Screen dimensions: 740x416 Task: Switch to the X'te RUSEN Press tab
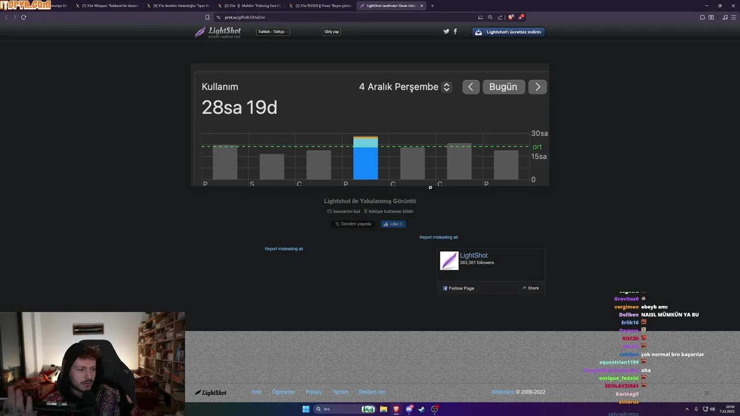[320, 6]
